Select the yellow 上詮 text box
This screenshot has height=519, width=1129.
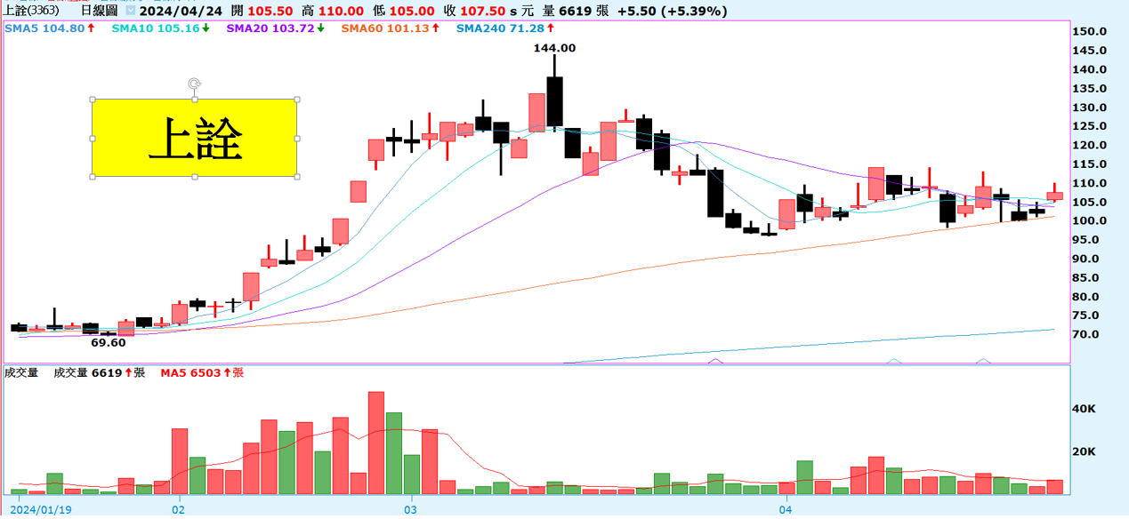tap(194, 138)
